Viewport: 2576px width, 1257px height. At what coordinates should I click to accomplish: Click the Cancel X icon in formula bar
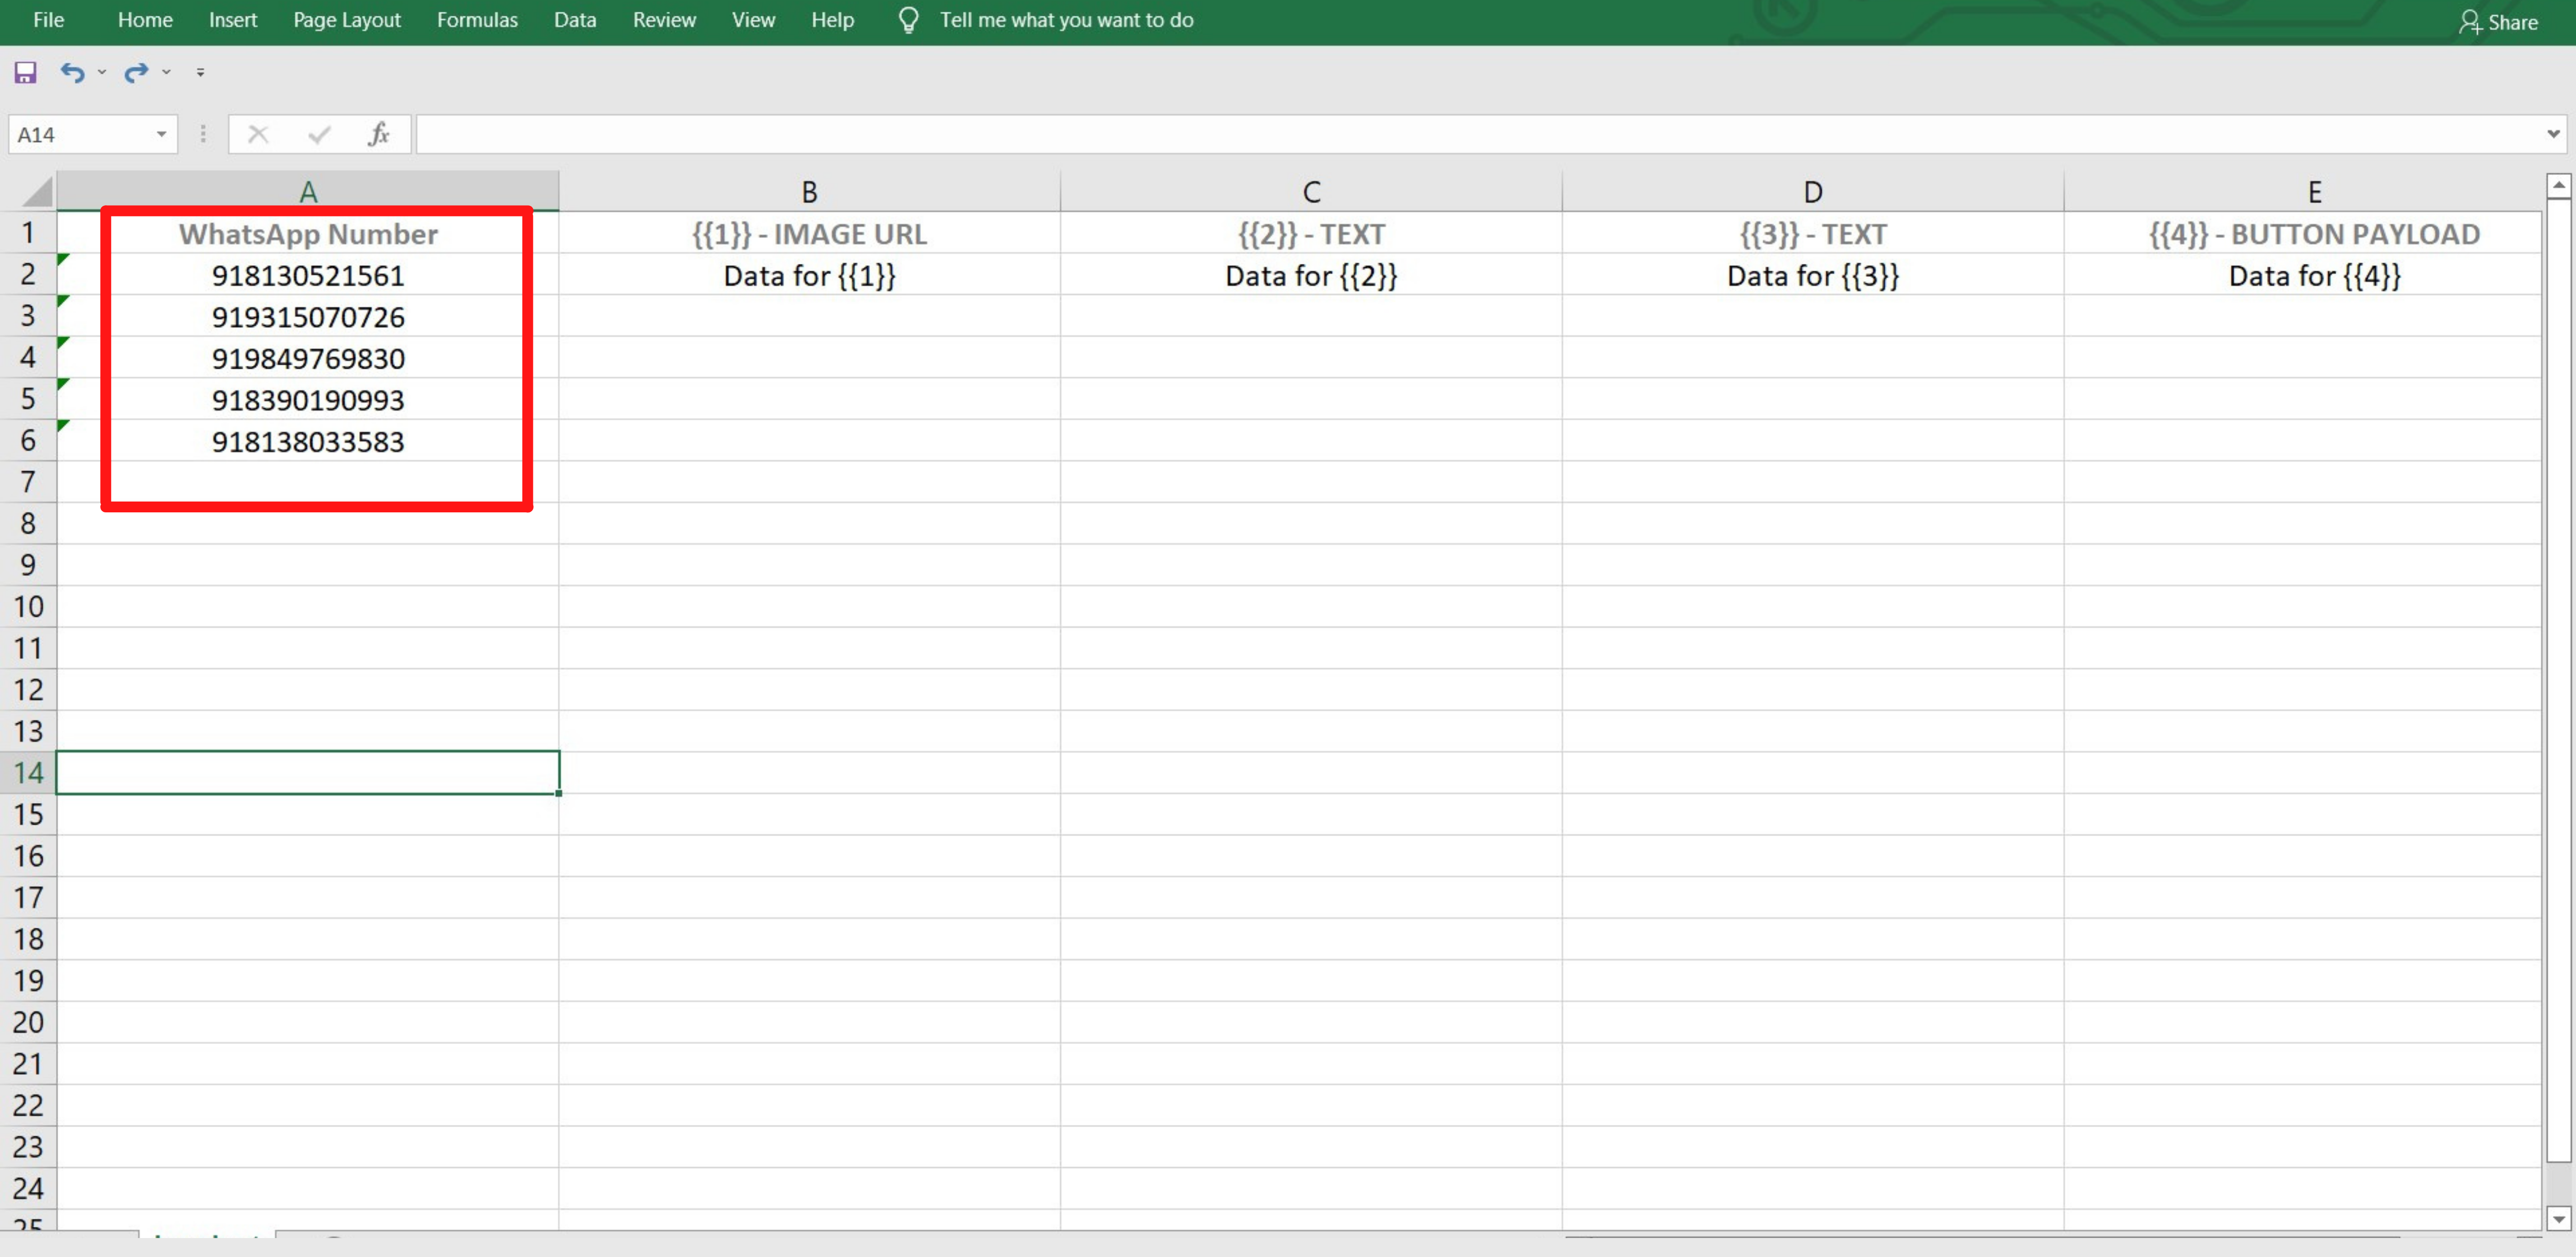point(258,134)
